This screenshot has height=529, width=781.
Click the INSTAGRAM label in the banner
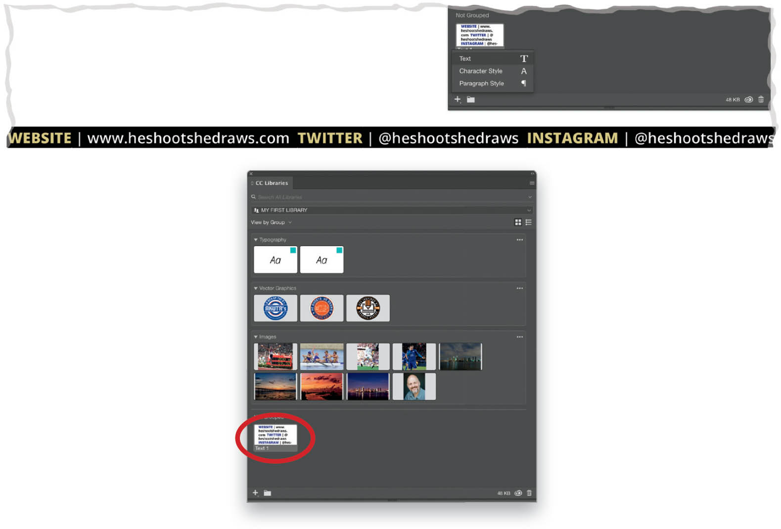pyautogui.click(x=572, y=138)
